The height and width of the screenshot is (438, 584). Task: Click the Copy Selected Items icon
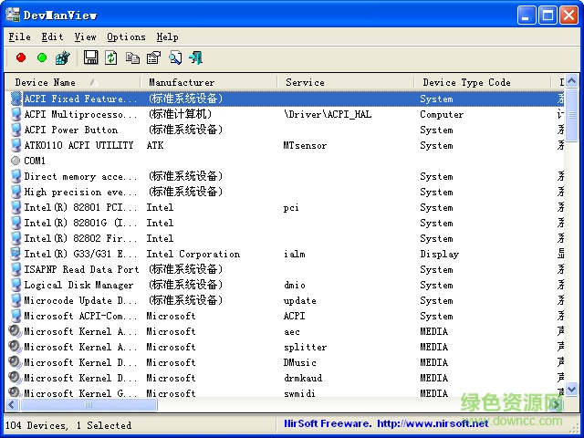133,57
